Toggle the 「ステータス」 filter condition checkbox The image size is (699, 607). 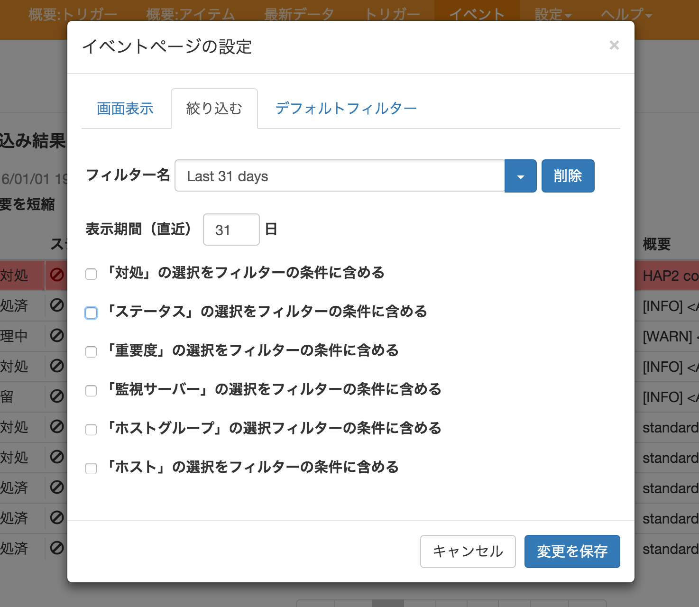pos(91,313)
